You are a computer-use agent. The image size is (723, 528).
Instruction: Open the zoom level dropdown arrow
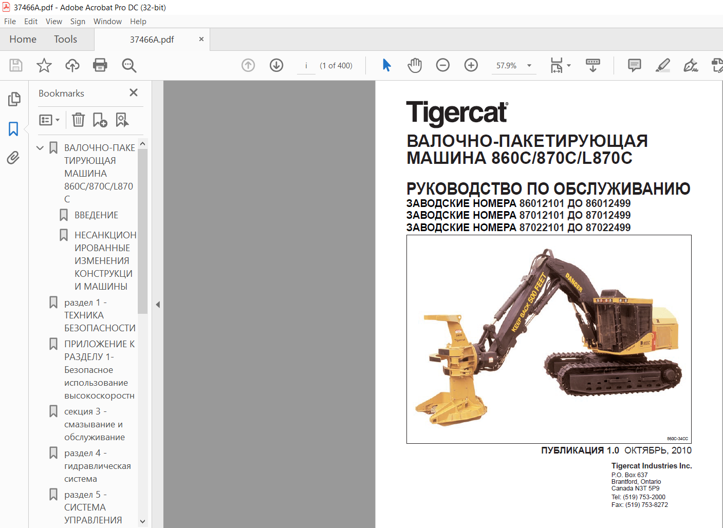tap(529, 66)
